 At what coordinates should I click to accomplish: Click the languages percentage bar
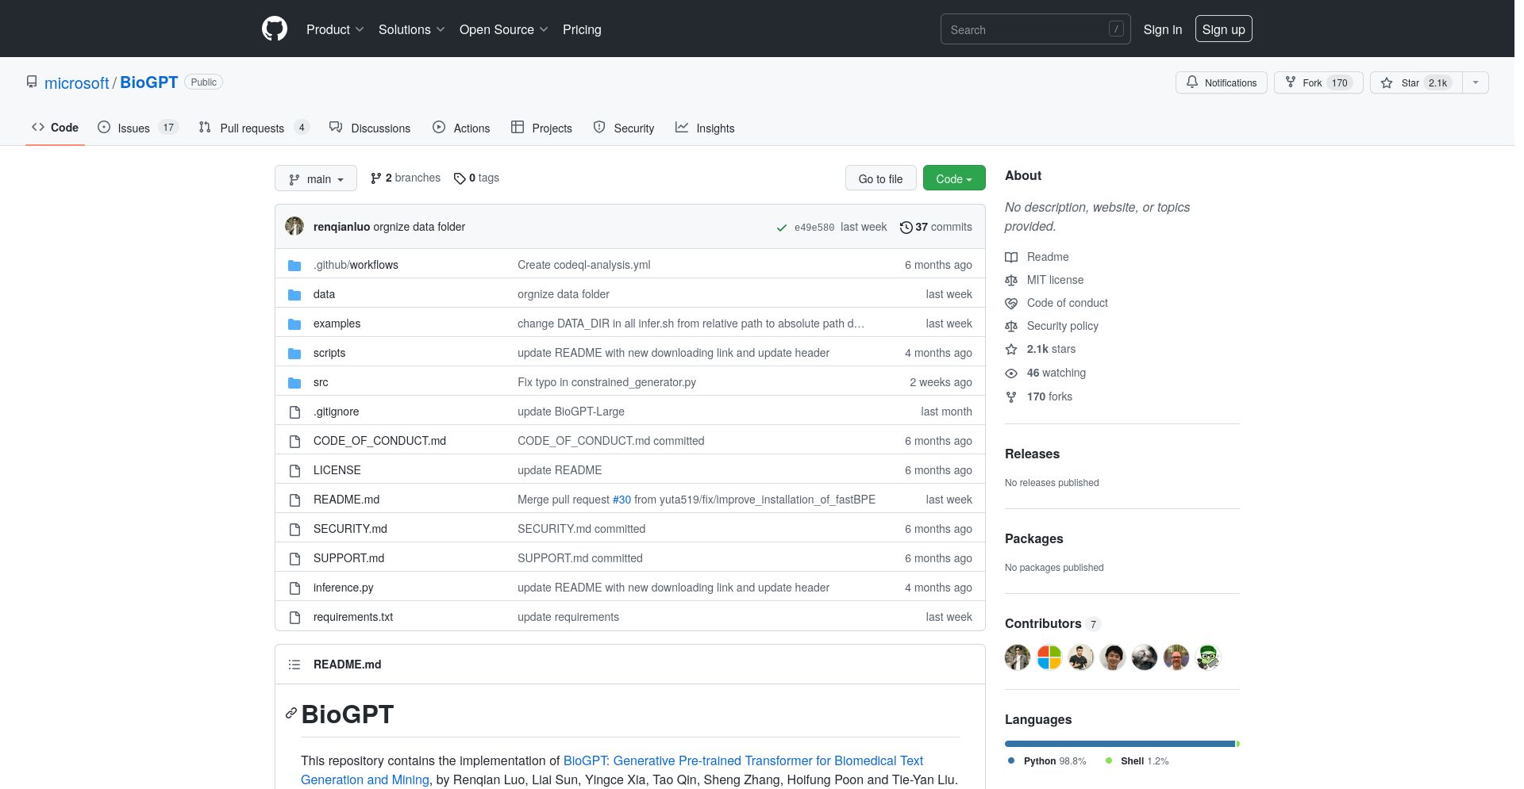(1122, 744)
